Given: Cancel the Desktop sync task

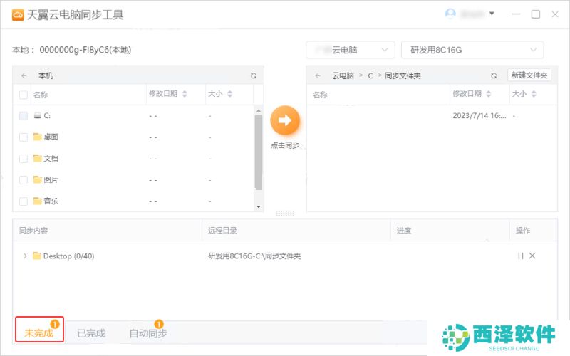Looking at the screenshot, I should click(532, 256).
